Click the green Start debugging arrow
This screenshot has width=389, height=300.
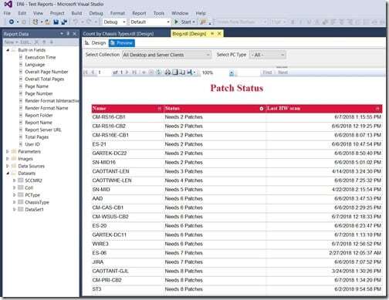pyautogui.click(x=176, y=22)
